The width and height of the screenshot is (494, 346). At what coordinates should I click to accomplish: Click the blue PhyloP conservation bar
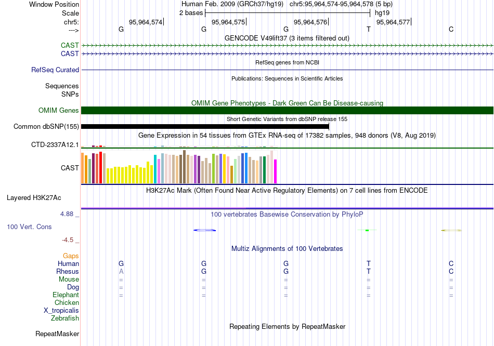[204, 230]
